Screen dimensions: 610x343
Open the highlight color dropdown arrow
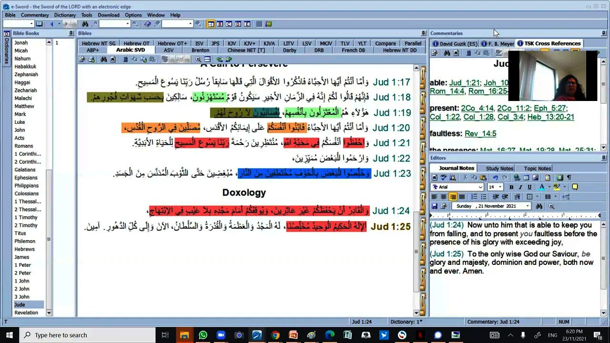[565, 187]
